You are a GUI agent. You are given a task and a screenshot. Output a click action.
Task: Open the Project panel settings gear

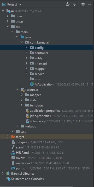83,4
